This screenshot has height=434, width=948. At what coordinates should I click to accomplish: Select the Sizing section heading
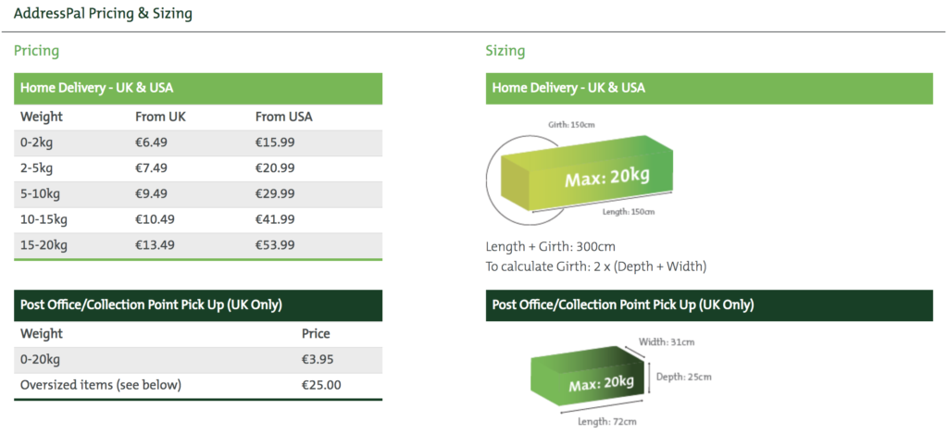[x=505, y=51]
